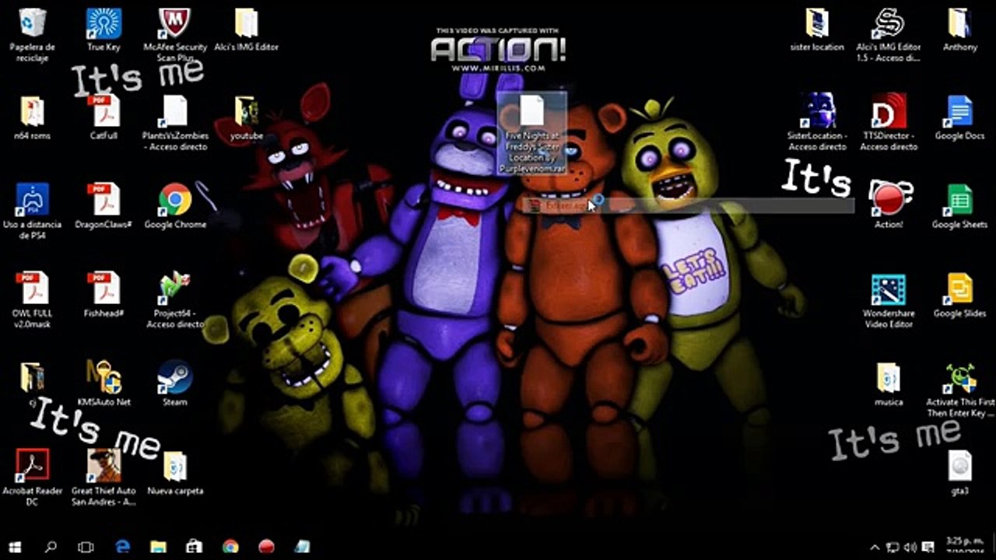Viewport: 996px width, 560px height.
Task: Launch KMSAuto Net icon
Action: [103, 384]
